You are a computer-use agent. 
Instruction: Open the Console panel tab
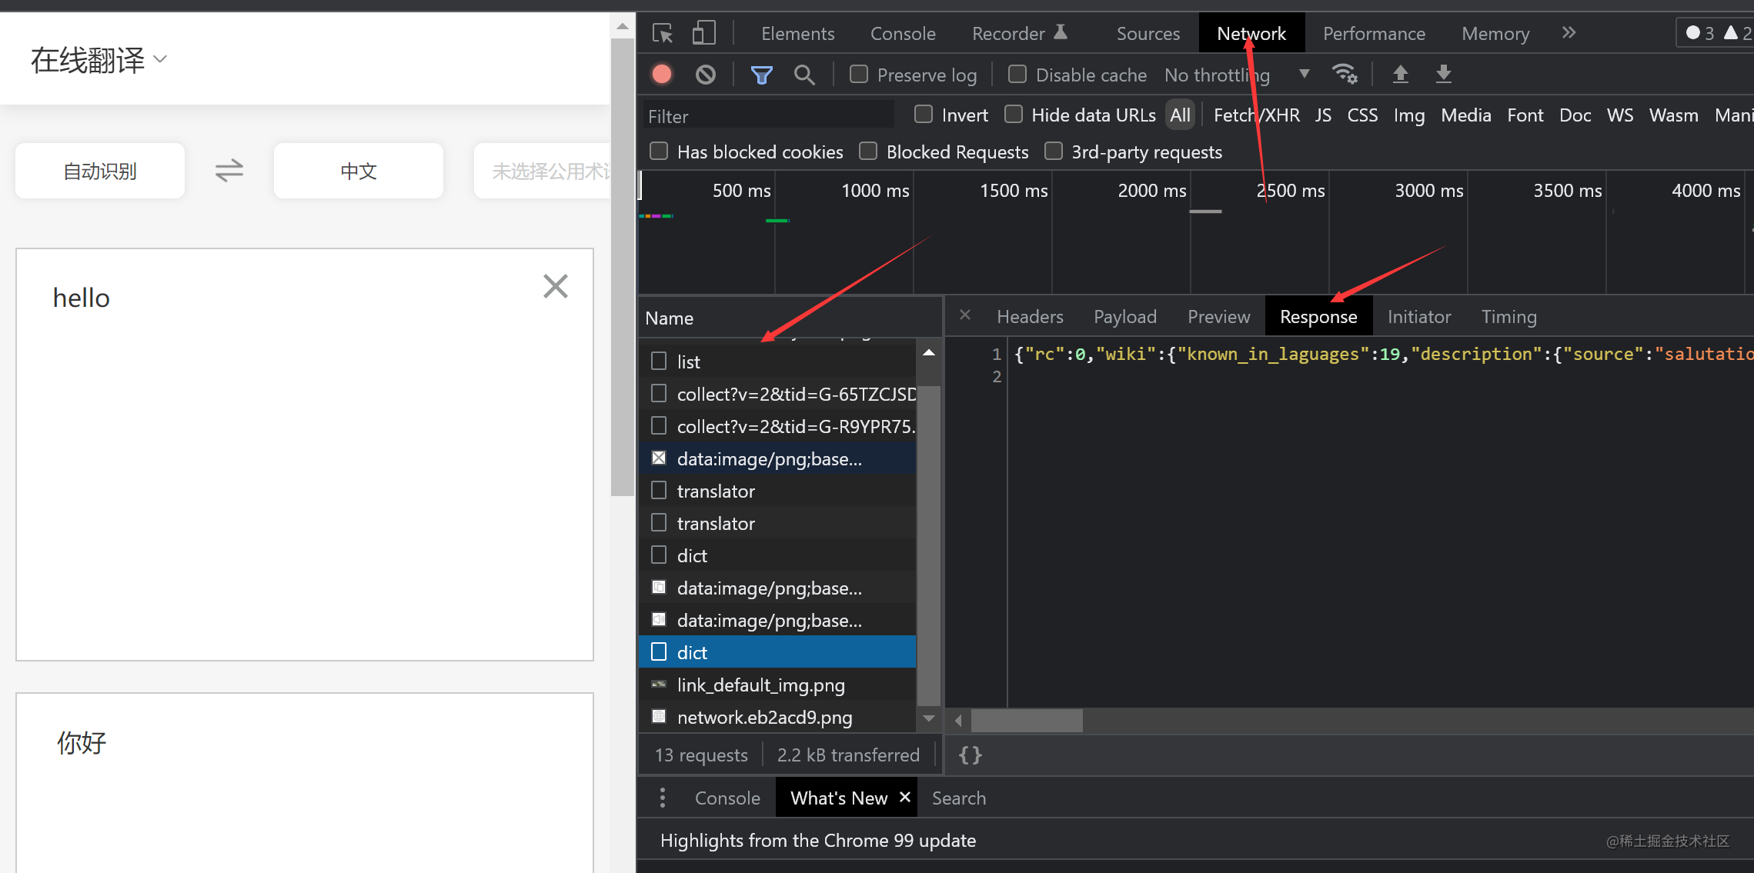click(x=903, y=34)
